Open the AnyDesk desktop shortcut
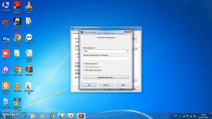Image resolution: width=212 pixels, height=119 pixels. pos(6,55)
